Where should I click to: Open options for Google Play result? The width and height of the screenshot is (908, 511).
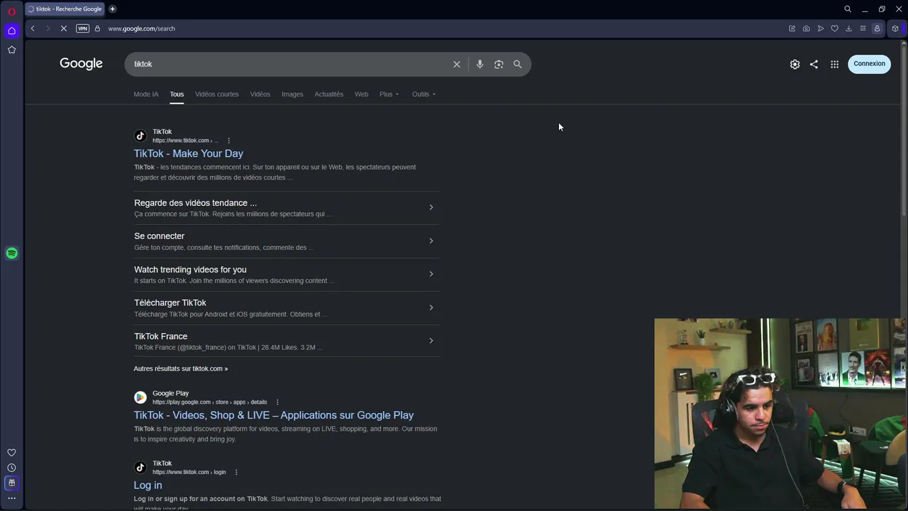point(277,402)
